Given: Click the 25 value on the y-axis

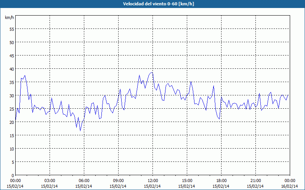Looking at the screenshot, I should tap(12, 109).
